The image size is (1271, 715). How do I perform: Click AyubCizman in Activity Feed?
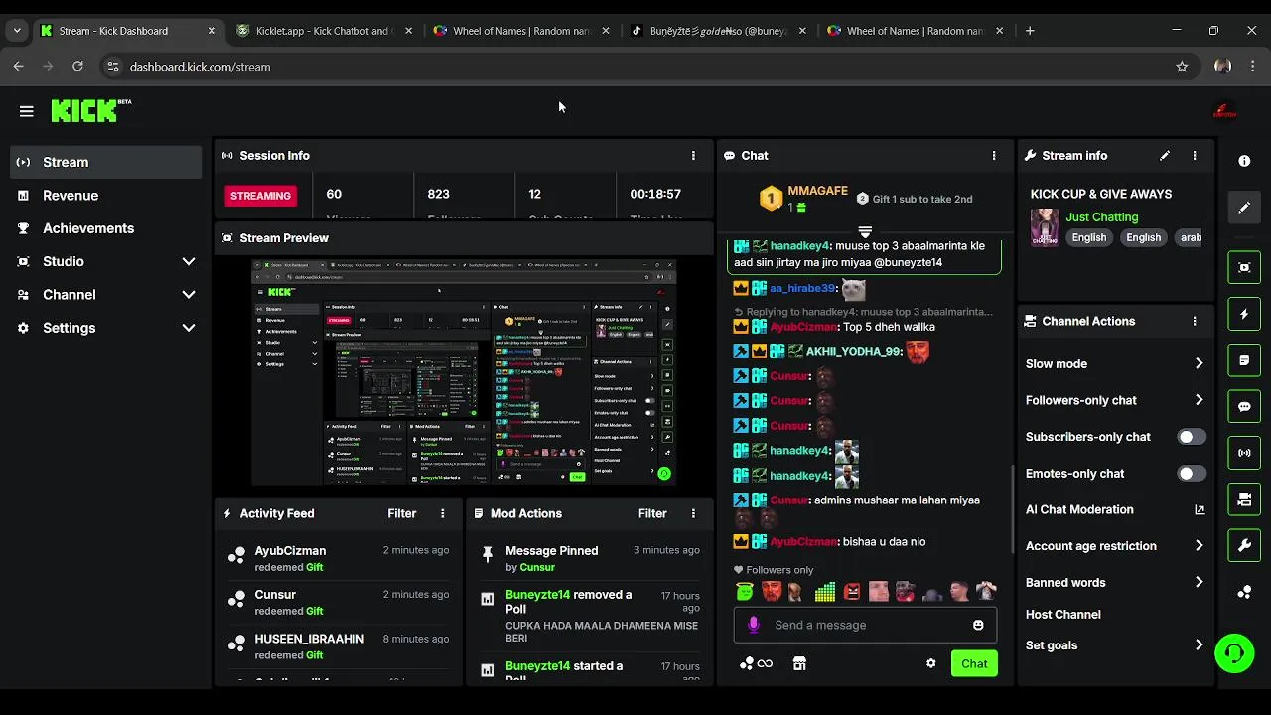click(x=290, y=551)
